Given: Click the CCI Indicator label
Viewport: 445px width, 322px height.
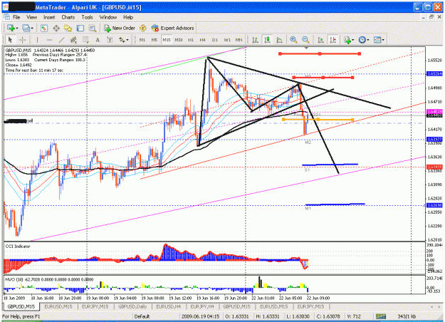Looking at the screenshot, I should coord(18,246).
